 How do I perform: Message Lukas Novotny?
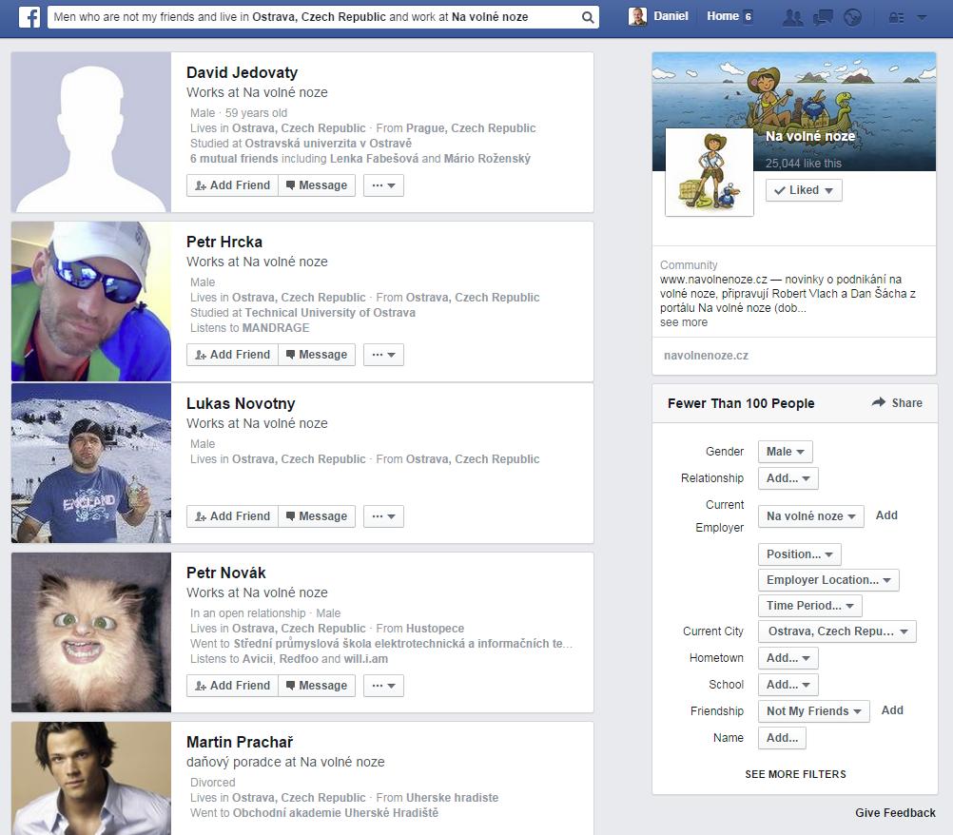point(317,516)
